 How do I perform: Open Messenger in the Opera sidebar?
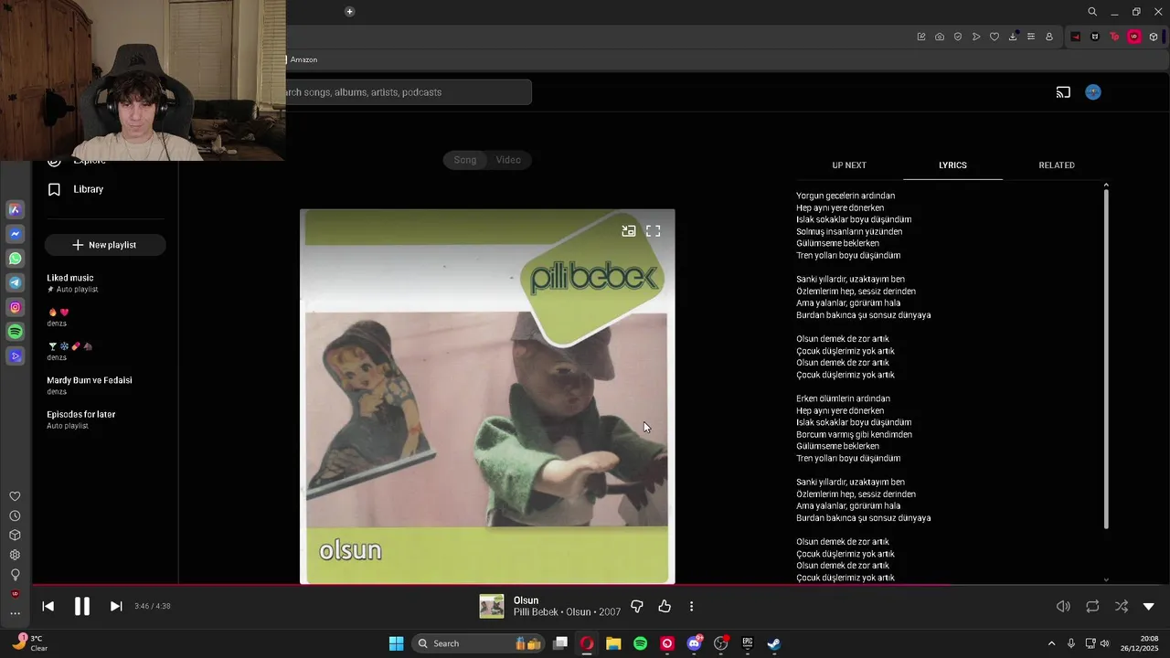click(15, 234)
